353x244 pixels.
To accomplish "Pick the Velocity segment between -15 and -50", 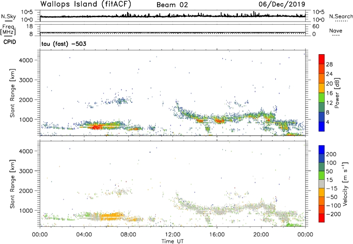I will click(322, 192).
